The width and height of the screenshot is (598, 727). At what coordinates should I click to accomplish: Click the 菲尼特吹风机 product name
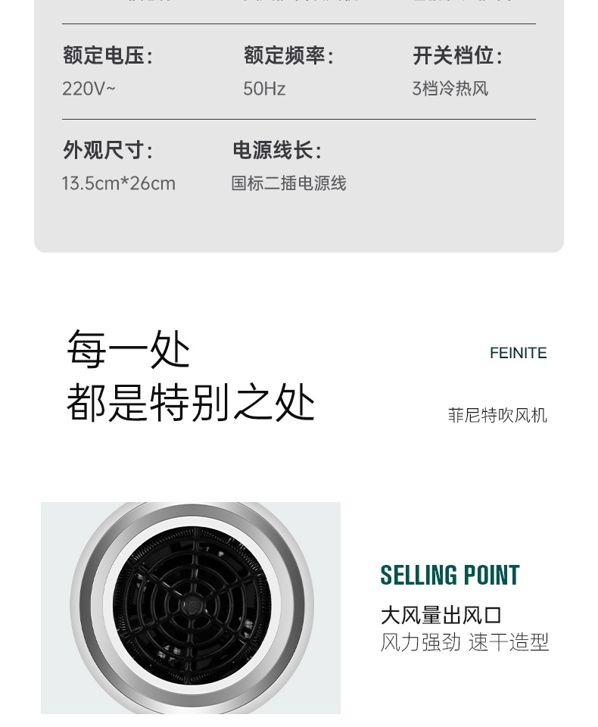point(497,415)
